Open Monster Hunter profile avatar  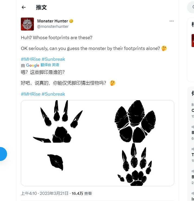27,24
